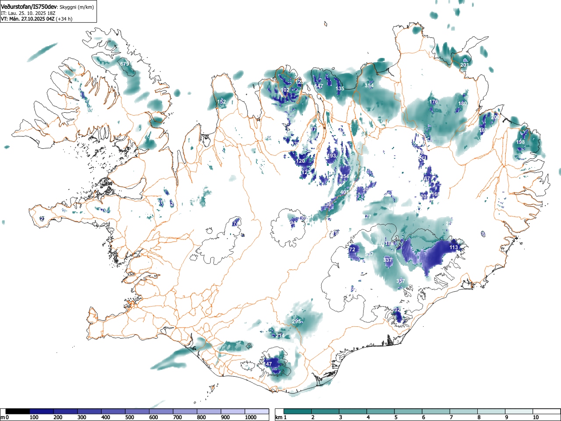Click the 900–1000 m pale lavender legend swatch
Image resolution: width=561 pixels, height=421 pixels.
click(x=233, y=411)
